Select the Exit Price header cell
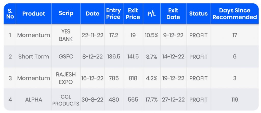 [133, 14]
